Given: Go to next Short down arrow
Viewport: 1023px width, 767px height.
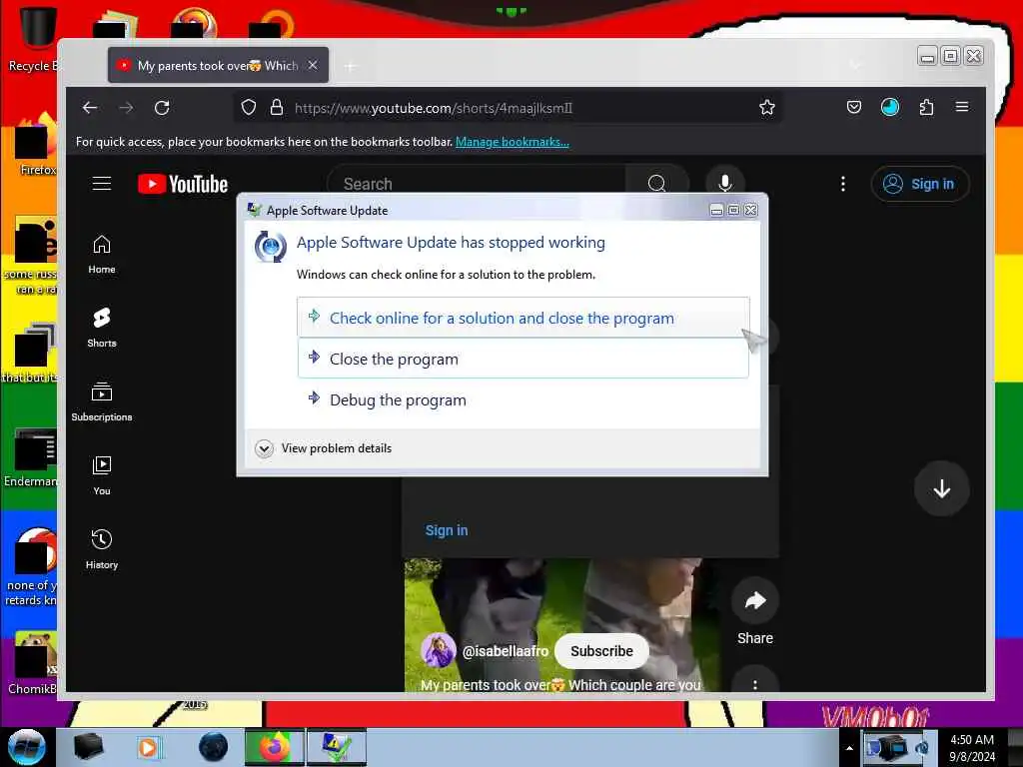Looking at the screenshot, I should 941,488.
